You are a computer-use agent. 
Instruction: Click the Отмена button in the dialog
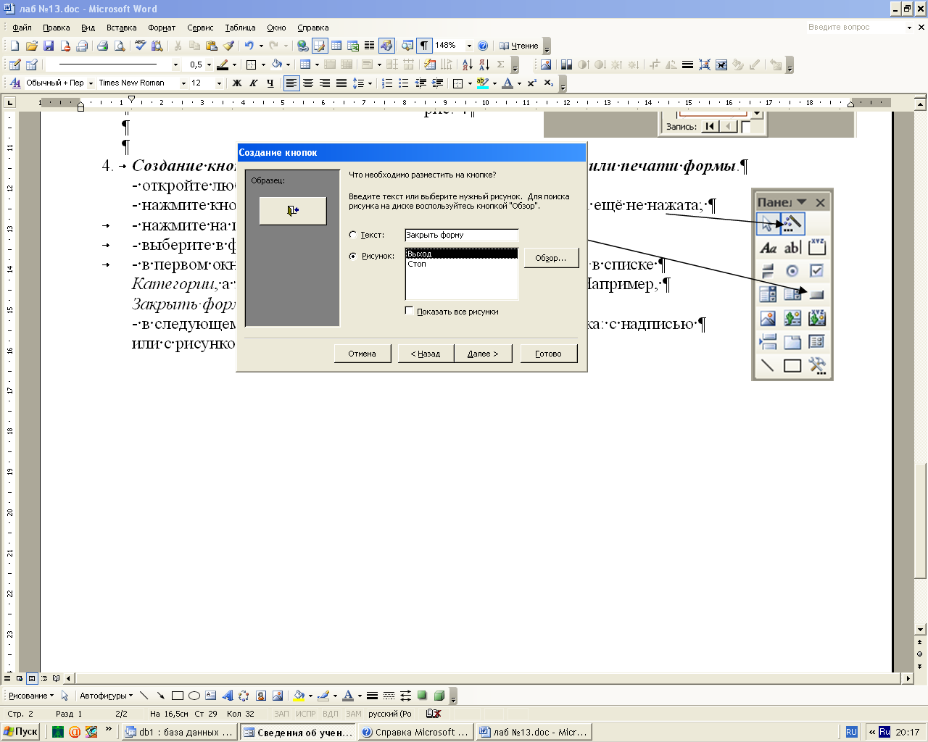(x=362, y=354)
